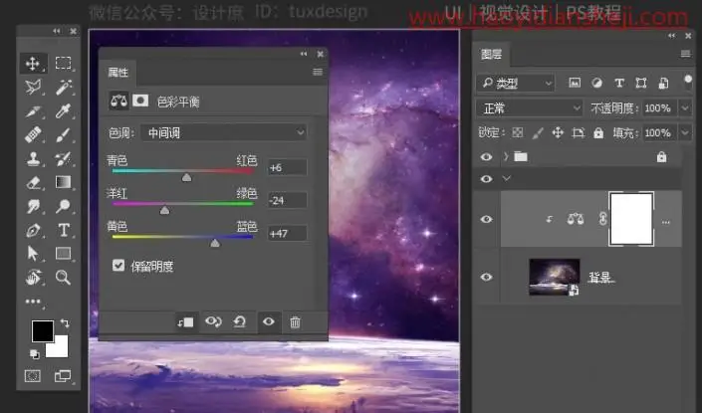Select the Rectangular Marquee tool

63,63
